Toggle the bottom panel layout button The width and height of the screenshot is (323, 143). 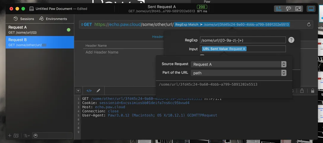click(311, 9)
